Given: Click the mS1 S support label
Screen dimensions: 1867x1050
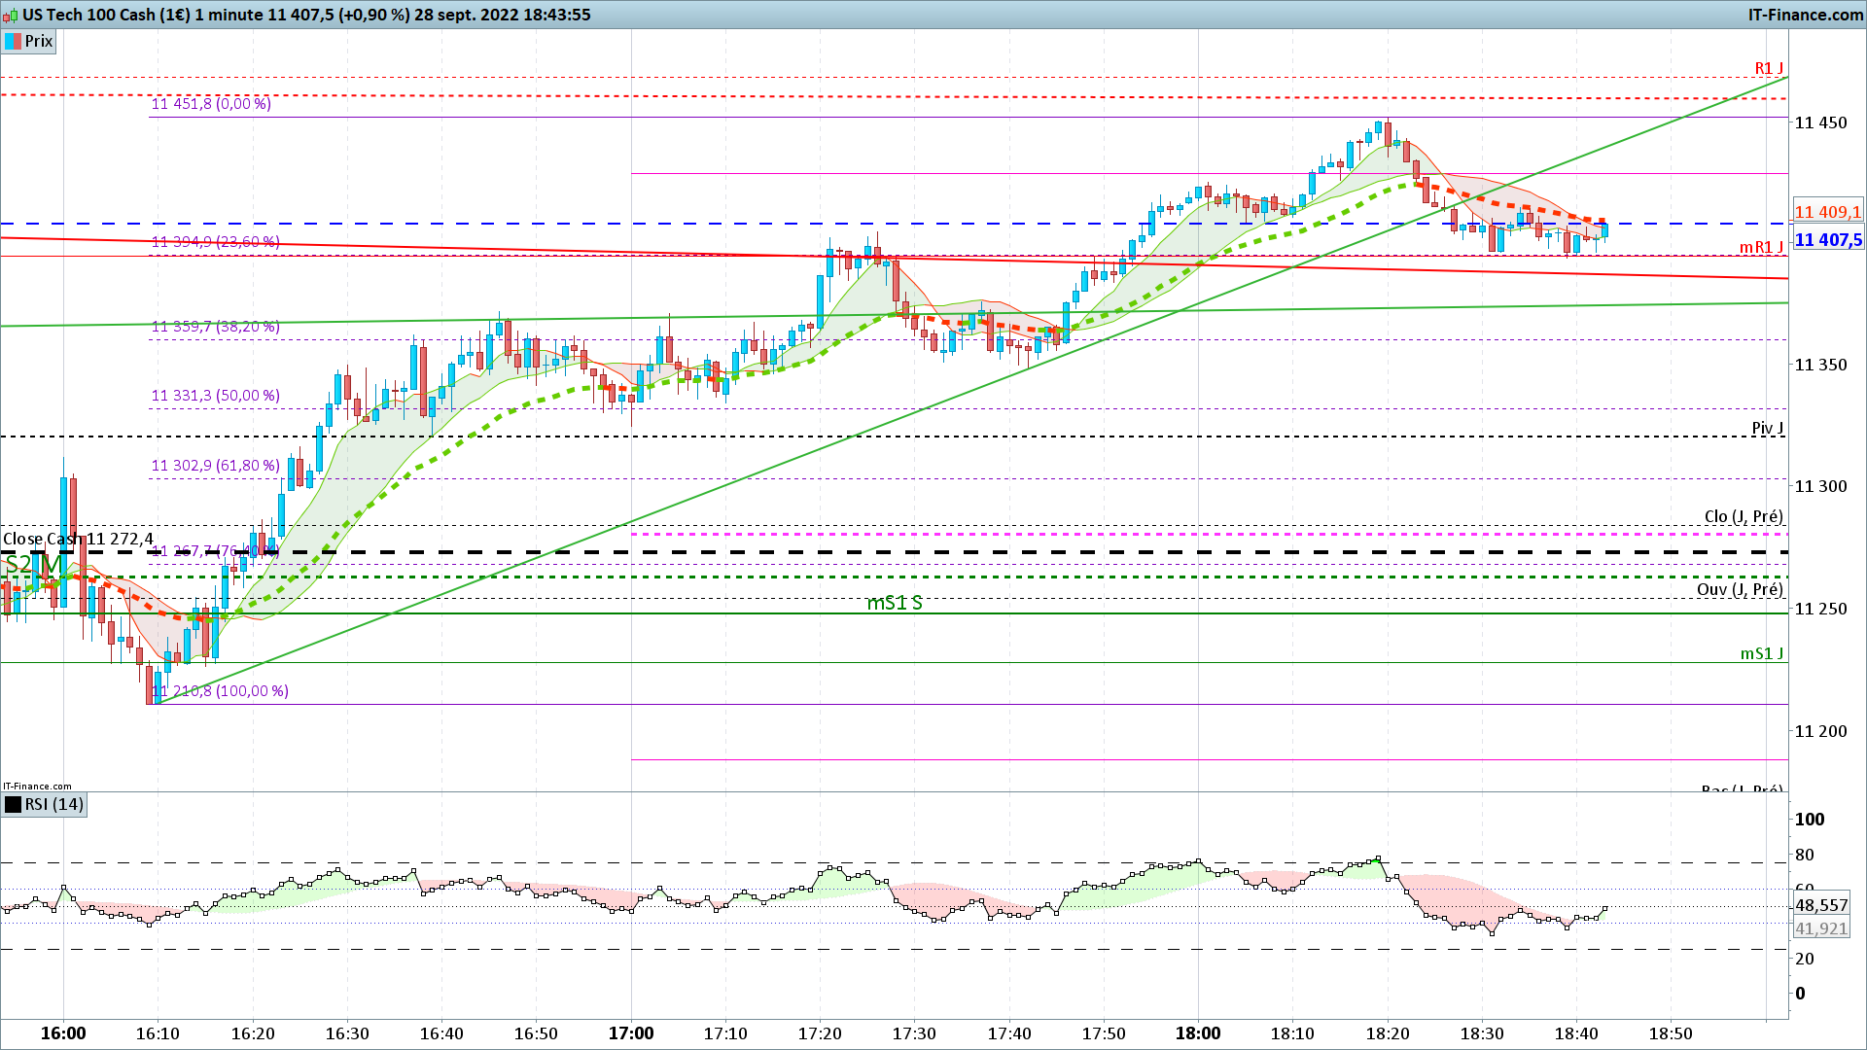Looking at the screenshot, I should pos(895,603).
